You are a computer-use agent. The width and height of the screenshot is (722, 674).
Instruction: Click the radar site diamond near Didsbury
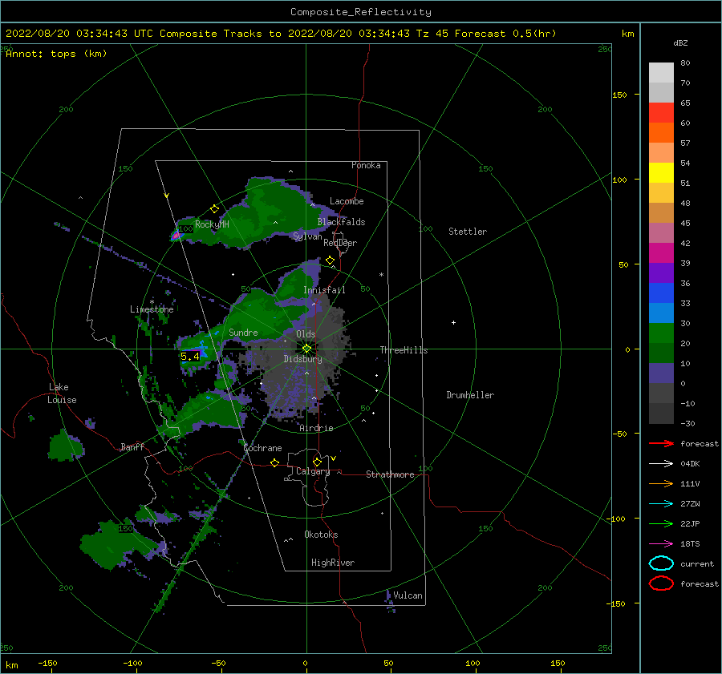[x=306, y=349]
